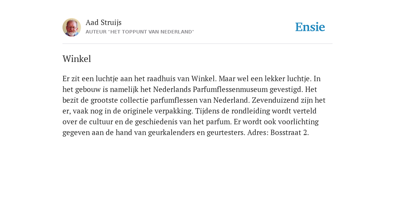Click the horizontal divider below the author header
395x197 pixels.
click(x=197, y=44)
